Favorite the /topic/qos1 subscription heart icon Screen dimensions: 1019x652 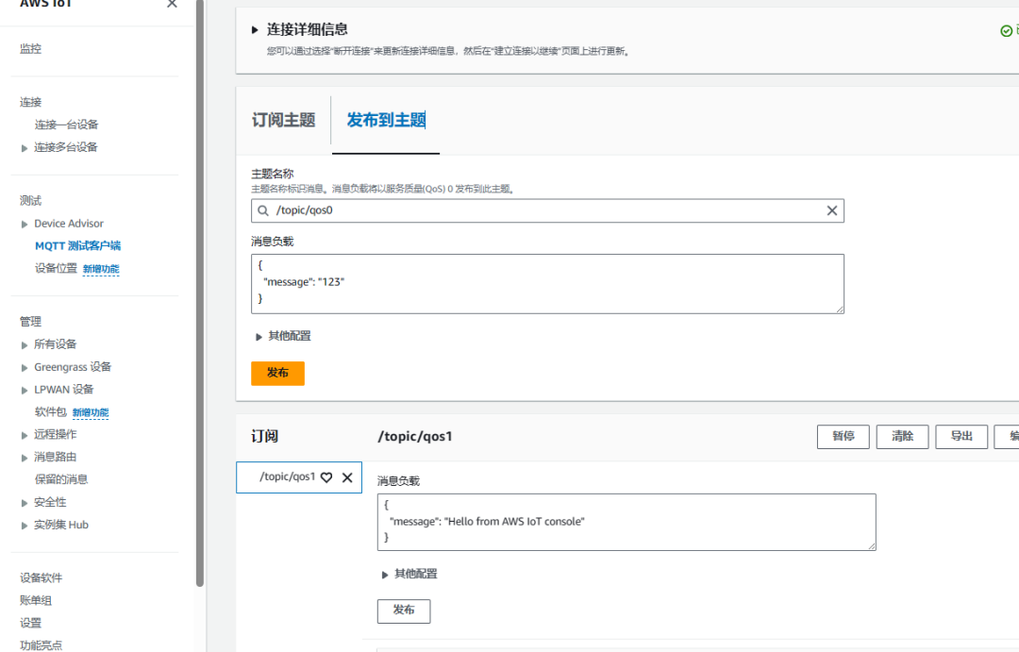click(x=326, y=477)
